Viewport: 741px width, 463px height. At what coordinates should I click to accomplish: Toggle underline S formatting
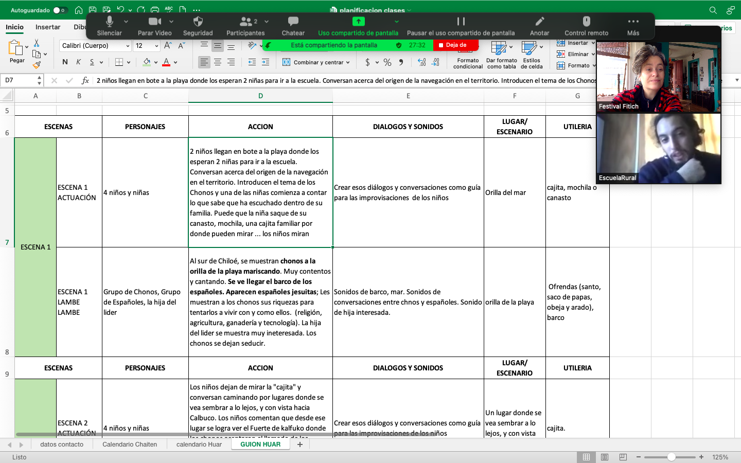92,62
